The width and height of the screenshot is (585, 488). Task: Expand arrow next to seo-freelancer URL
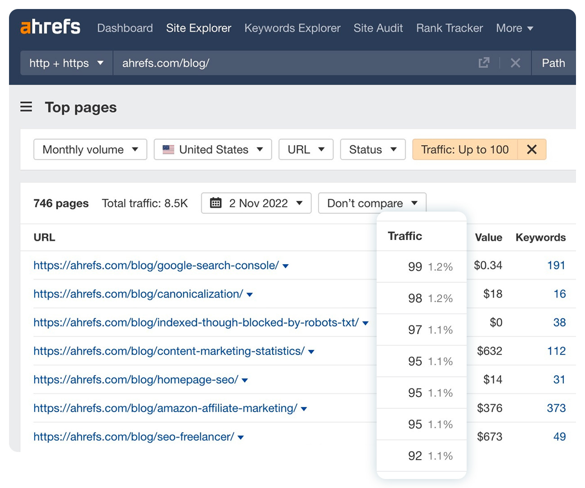[x=241, y=438]
